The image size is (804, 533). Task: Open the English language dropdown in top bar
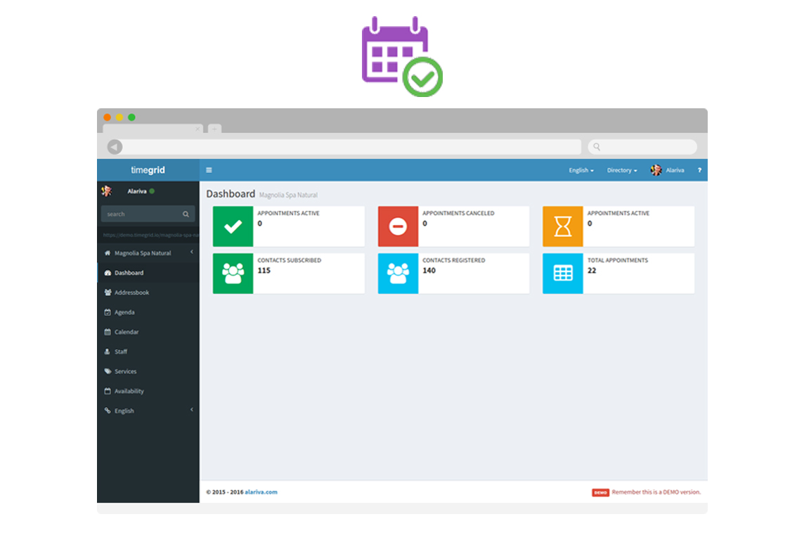[x=581, y=170]
